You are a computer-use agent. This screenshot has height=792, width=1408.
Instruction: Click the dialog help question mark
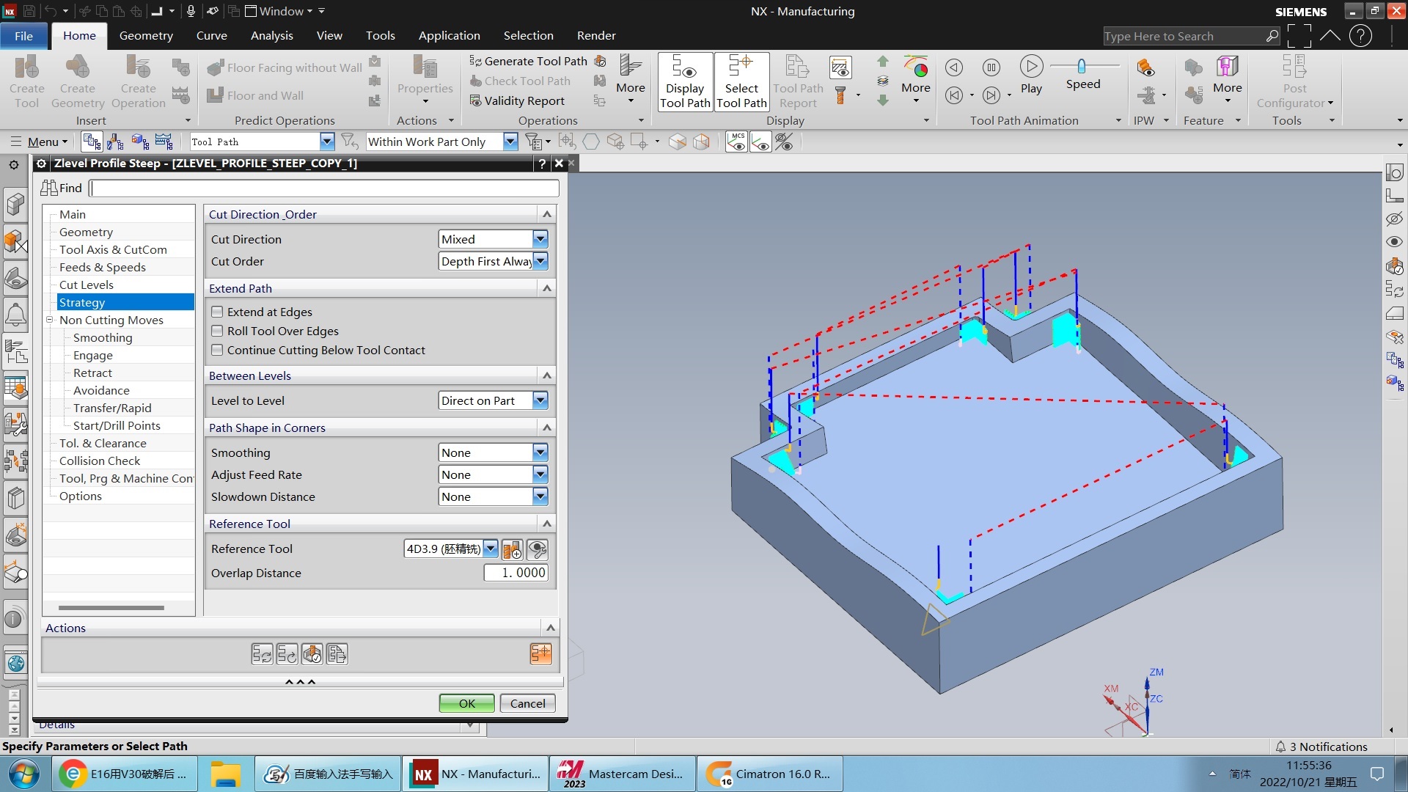[542, 164]
